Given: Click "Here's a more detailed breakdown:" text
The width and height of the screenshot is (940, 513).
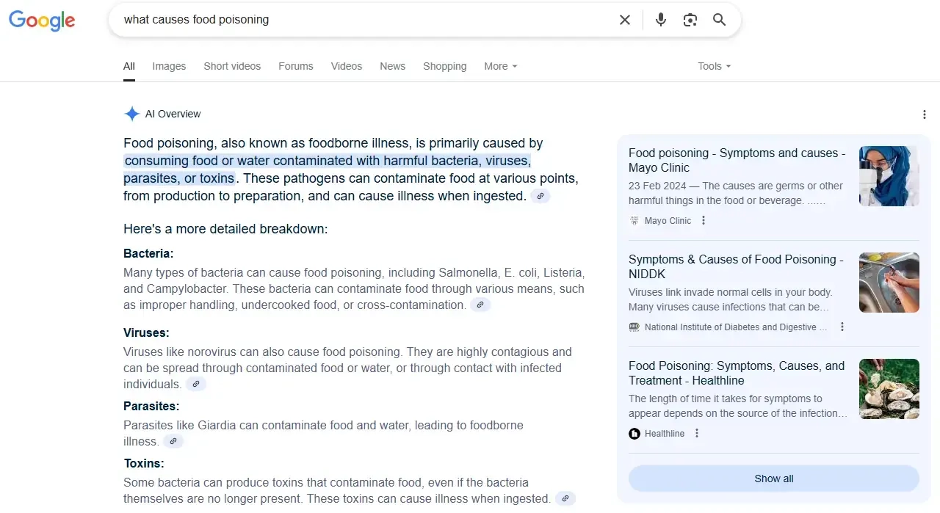Looking at the screenshot, I should click(x=225, y=229).
